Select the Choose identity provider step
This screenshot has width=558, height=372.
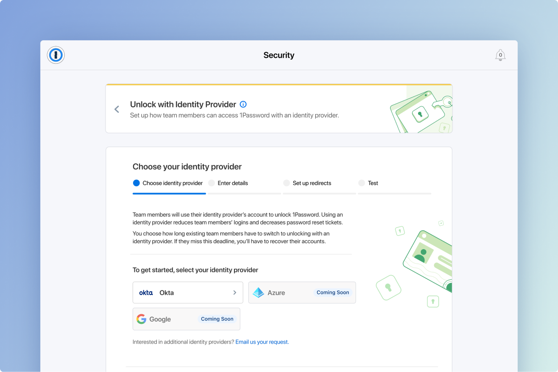pyautogui.click(x=169, y=186)
